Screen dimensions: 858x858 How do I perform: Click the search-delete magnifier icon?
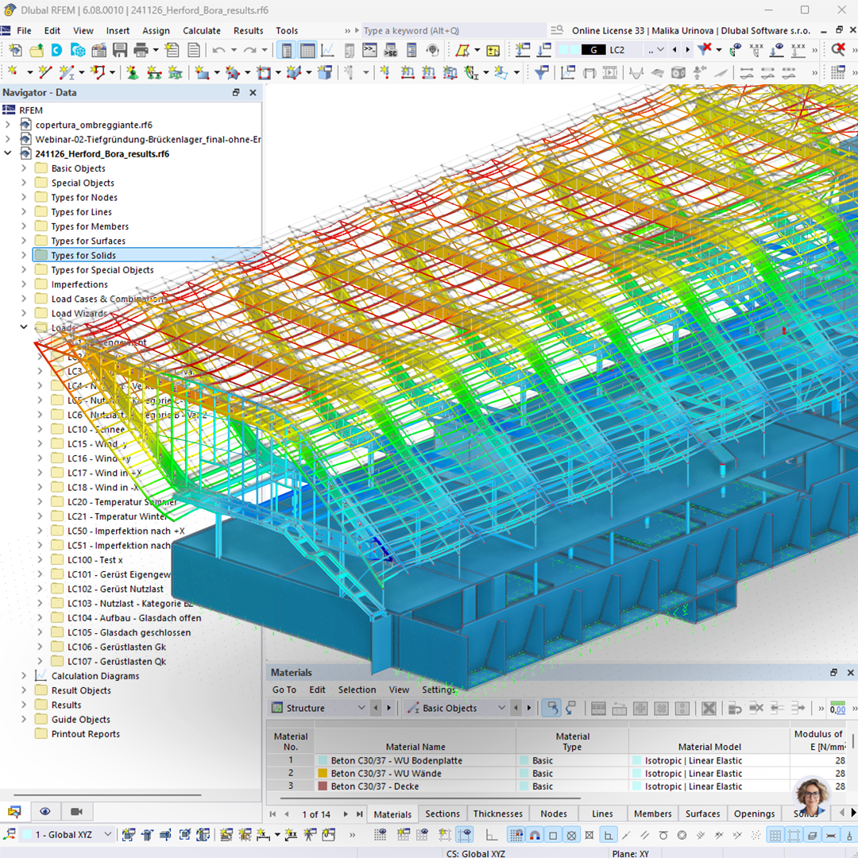[838, 50]
